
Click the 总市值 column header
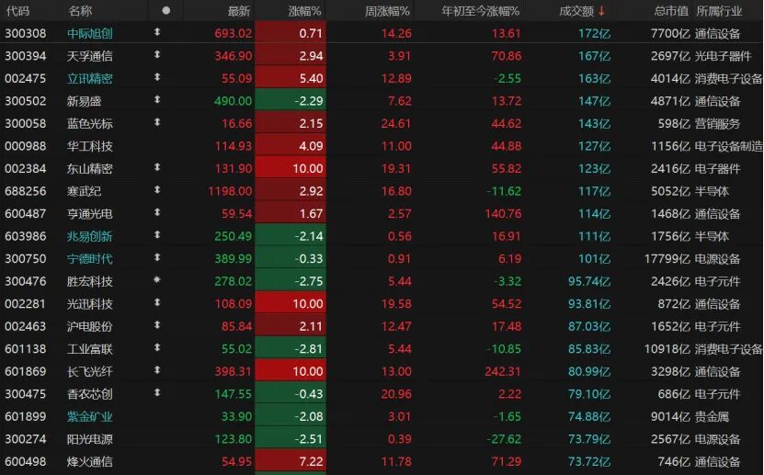point(670,11)
